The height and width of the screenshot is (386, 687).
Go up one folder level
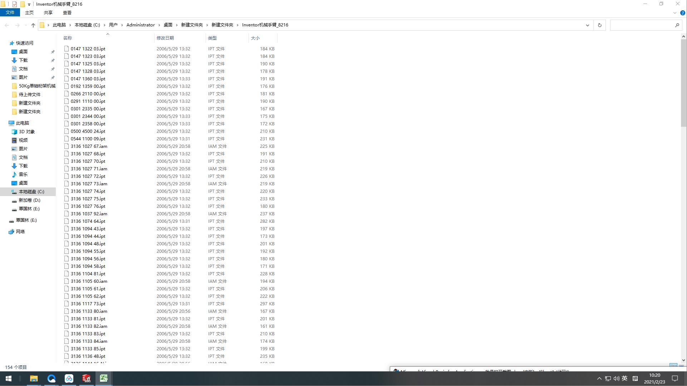coord(33,25)
